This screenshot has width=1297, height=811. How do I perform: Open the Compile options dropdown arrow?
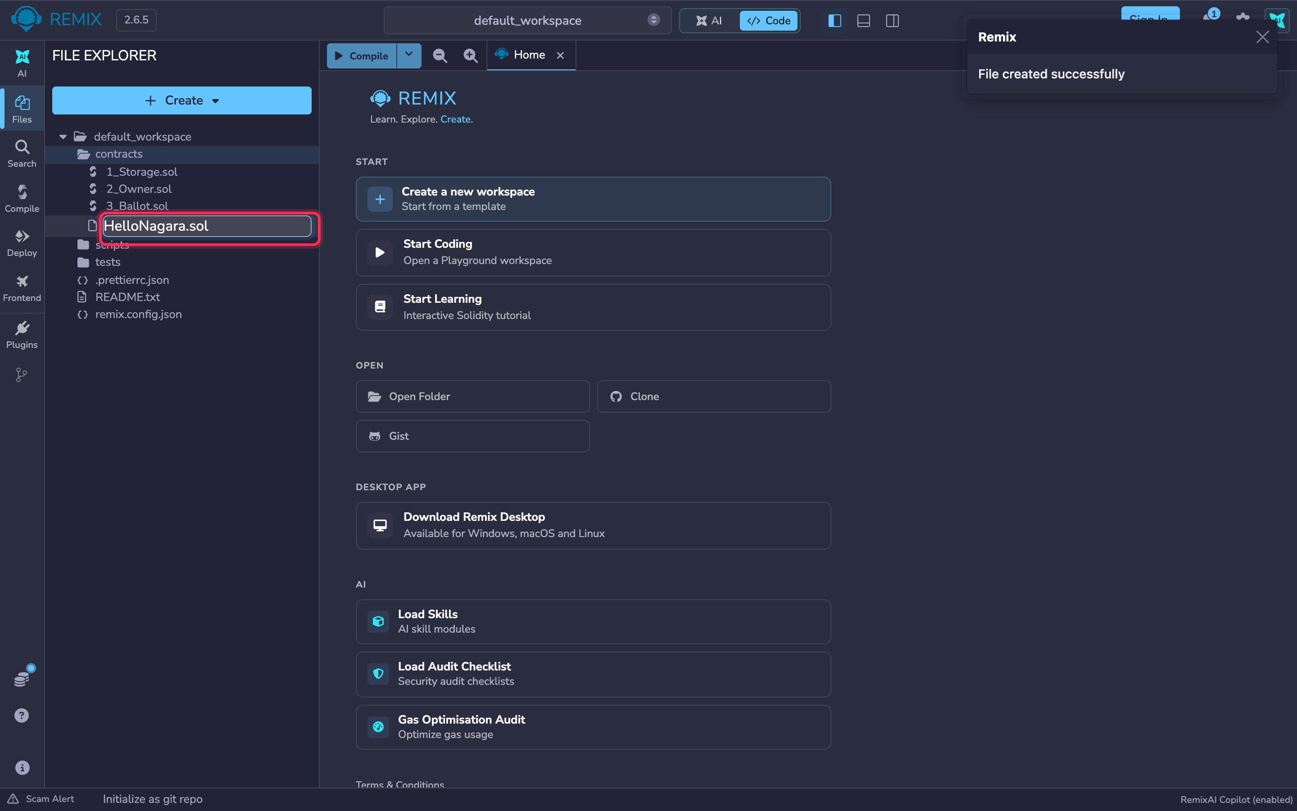[x=409, y=55]
